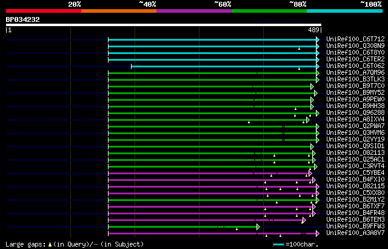The image size is (388, 249).
Task: Click the cyan alignment bar for UniRef100_C6T712
Action: click(212, 39)
